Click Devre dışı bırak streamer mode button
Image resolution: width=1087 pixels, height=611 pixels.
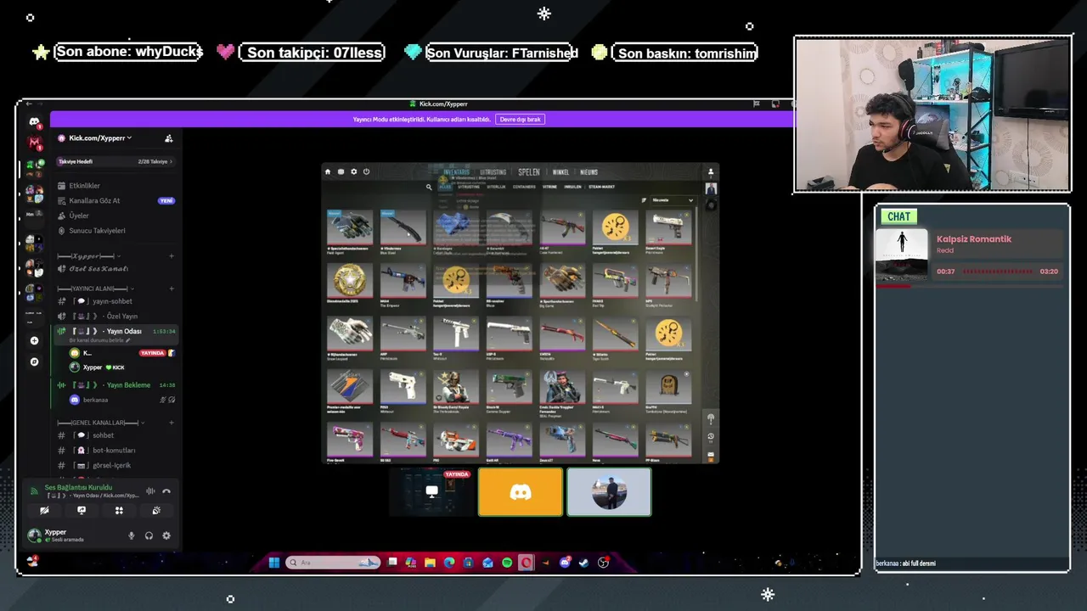pos(521,120)
